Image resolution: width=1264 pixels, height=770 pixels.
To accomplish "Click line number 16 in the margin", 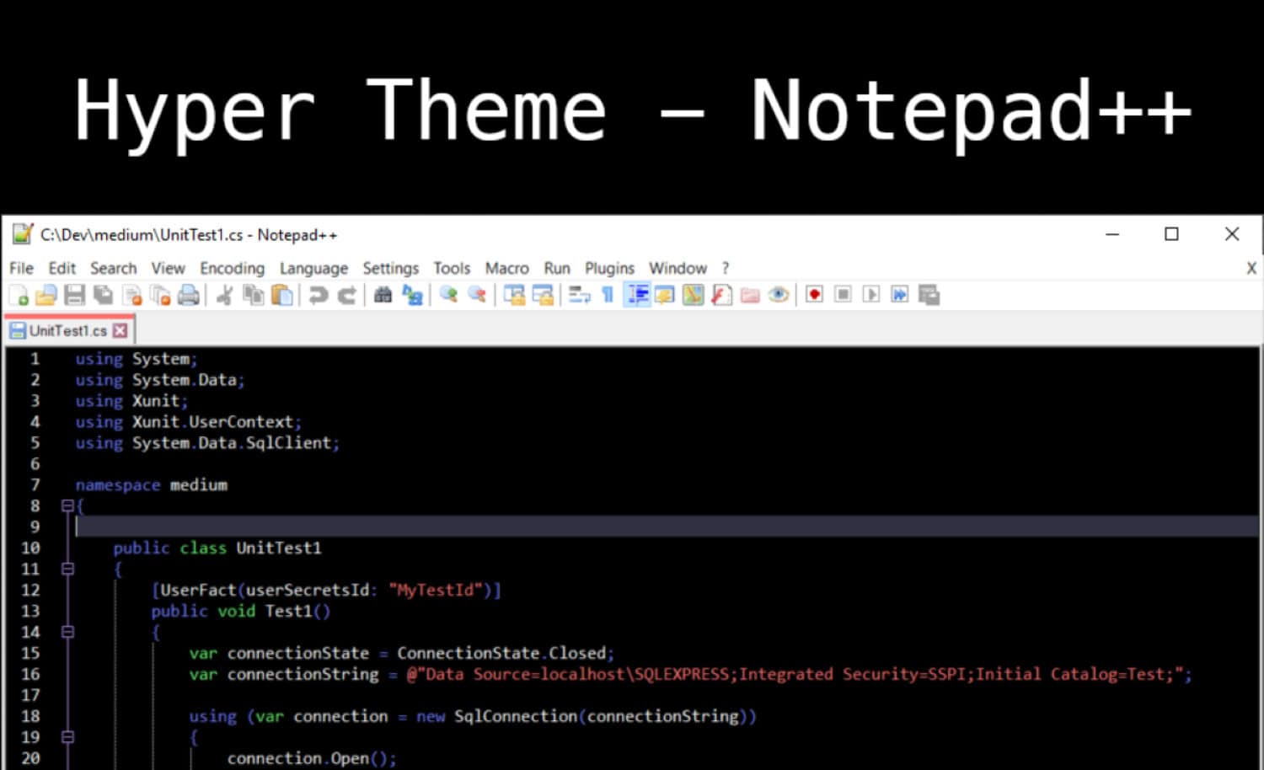I will (30, 674).
